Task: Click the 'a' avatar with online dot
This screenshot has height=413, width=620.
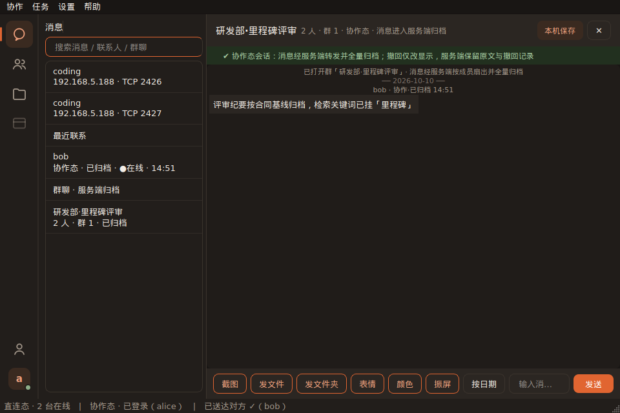Action: tap(19, 379)
